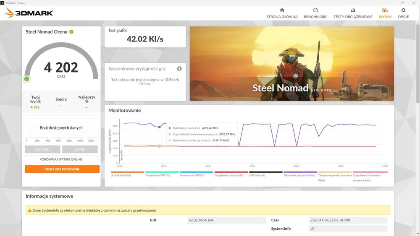Screen dimensions: 420x236
Task: Toggle the CPU Utility legend item
Action: point(266,174)
